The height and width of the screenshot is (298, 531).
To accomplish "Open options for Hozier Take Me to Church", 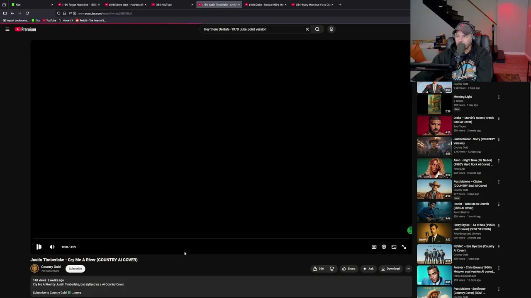I will (499, 204).
